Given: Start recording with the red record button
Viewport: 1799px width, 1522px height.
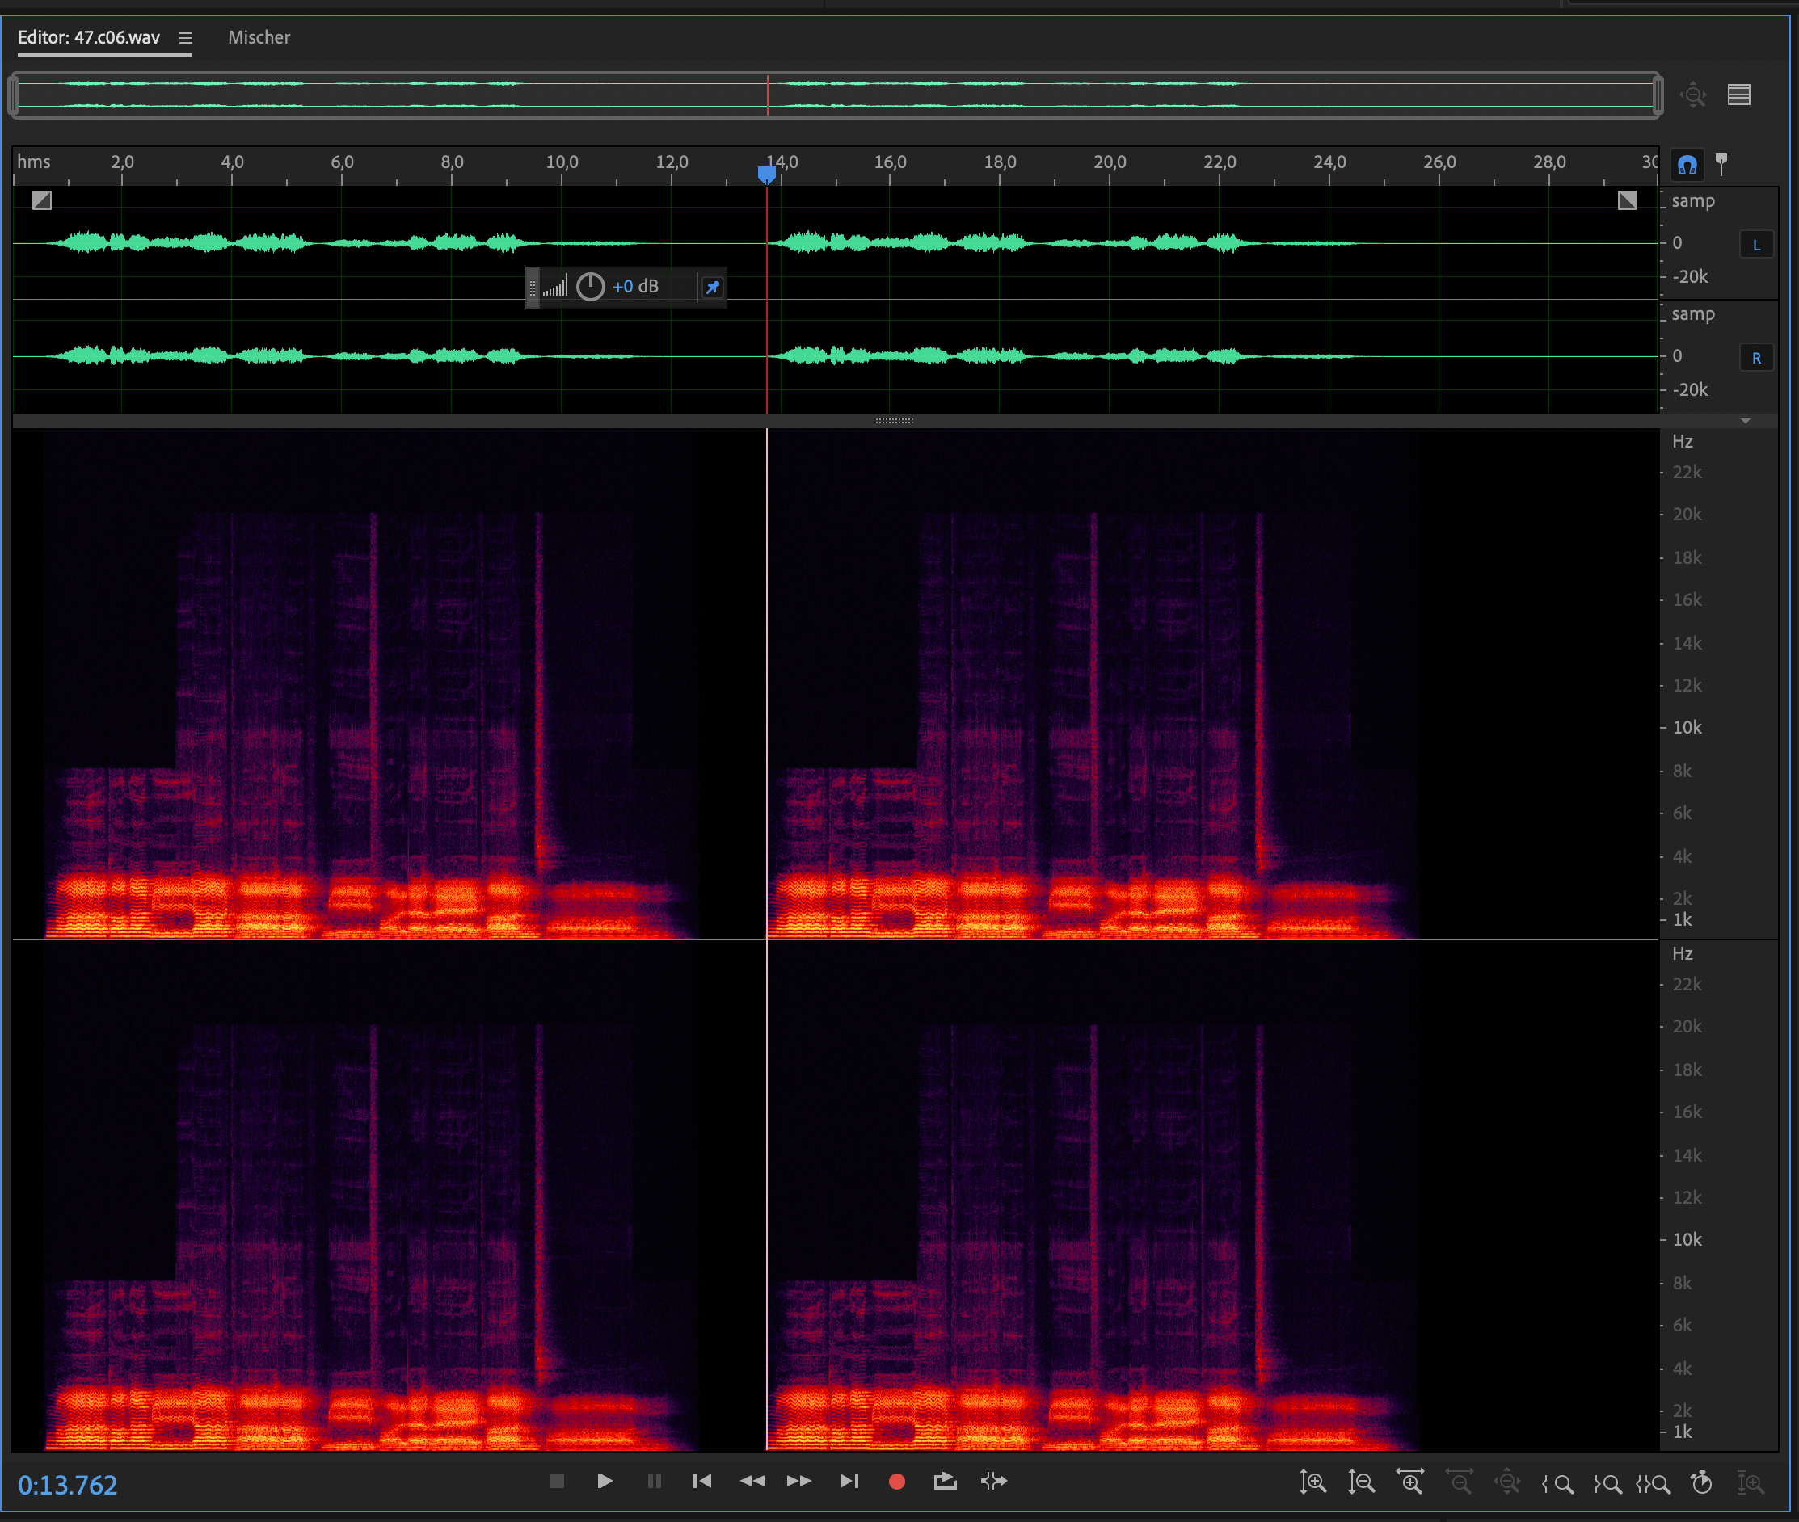Looking at the screenshot, I should coord(897,1482).
